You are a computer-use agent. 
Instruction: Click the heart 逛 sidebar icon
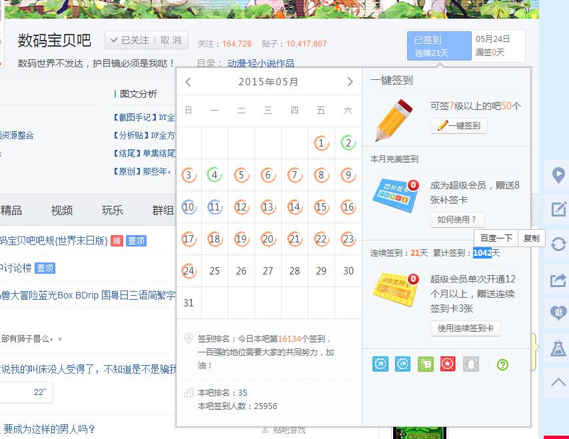click(558, 312)
